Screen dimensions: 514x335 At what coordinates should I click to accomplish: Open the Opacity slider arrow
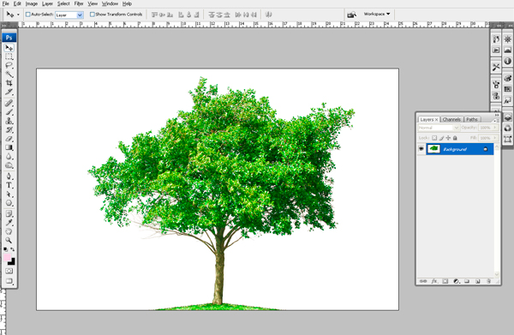(495, 128)
